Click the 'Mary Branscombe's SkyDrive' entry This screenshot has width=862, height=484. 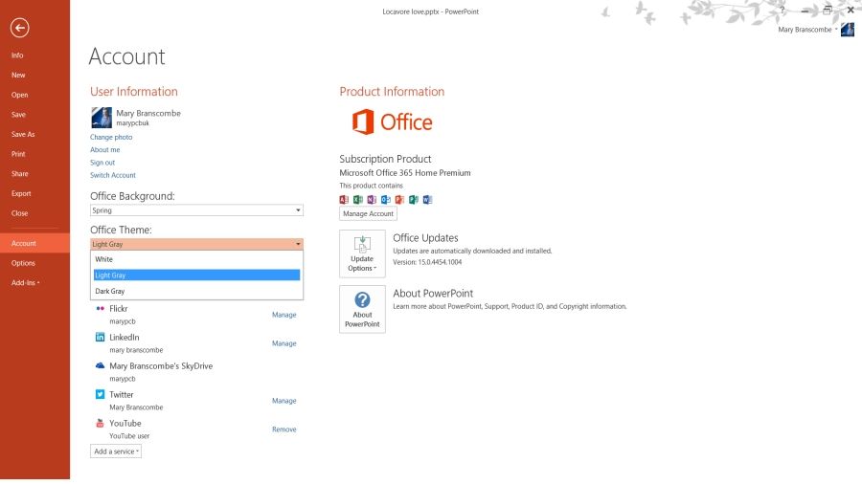[x=161, y=366]
